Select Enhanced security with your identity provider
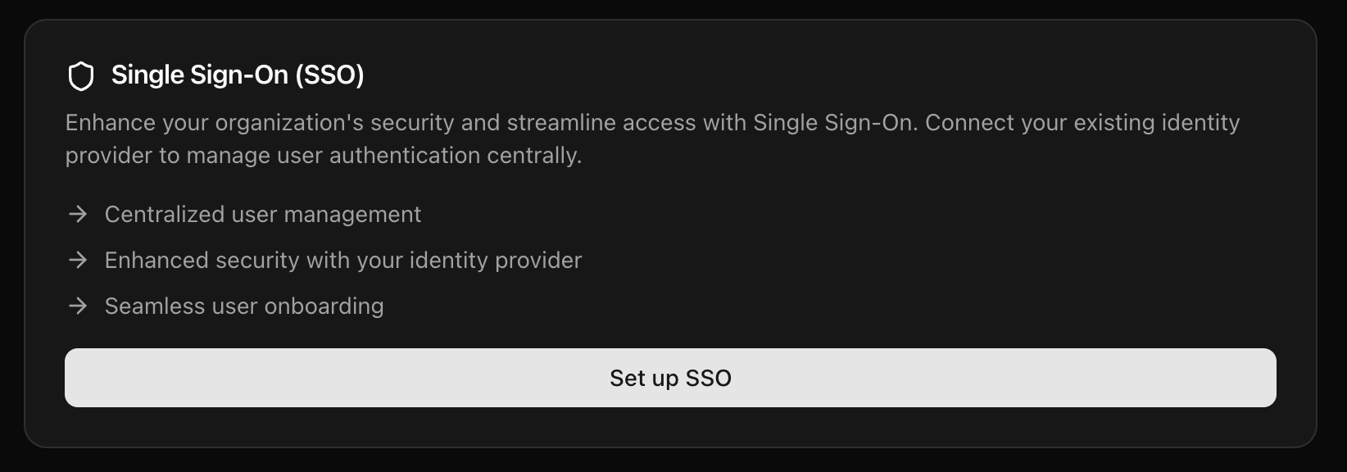Screen dimensions: 1347x472 pos(342,261)
